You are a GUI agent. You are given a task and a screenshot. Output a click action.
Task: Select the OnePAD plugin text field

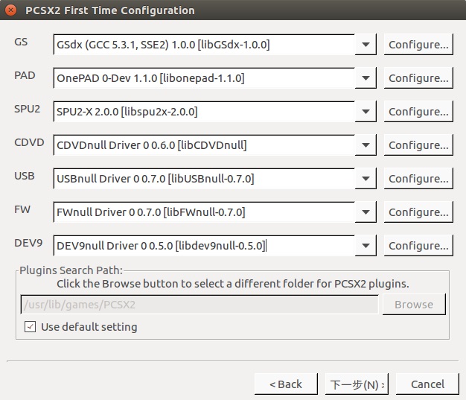pos(204,78)
